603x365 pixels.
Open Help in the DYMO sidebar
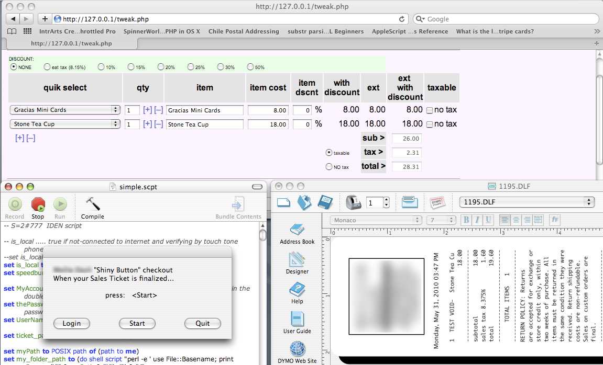click(297, 293)
